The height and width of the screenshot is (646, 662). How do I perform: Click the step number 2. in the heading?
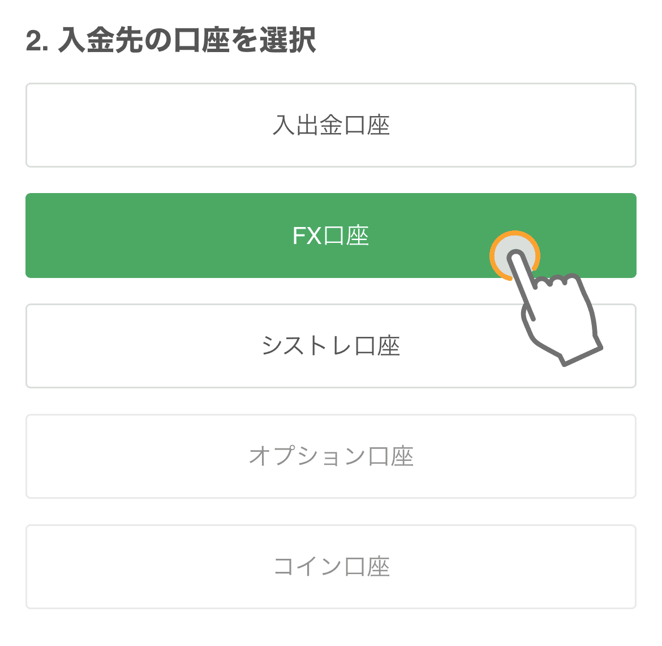click(37, 41)
